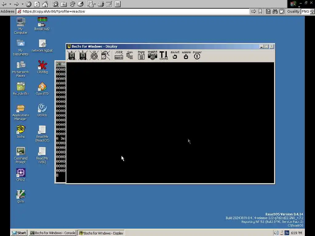
Task: Click the address bar URL field
Action: [133, 11]
